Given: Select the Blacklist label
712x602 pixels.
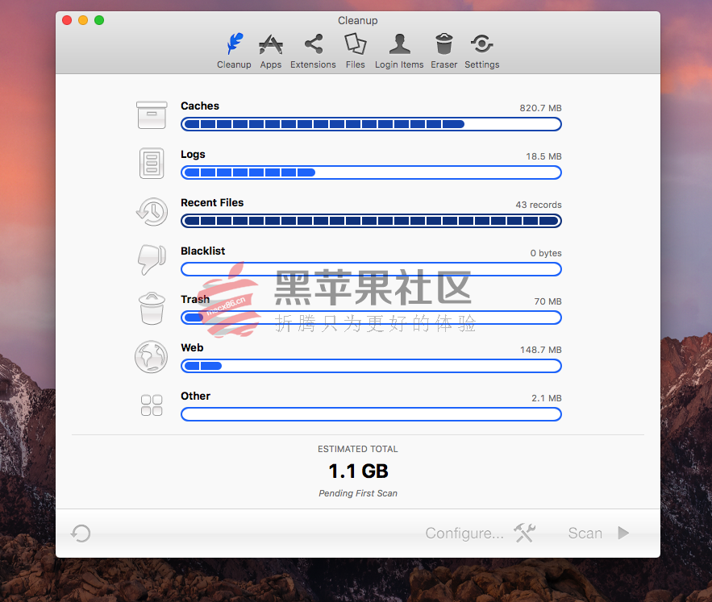Looking at the screenshot, I should [202, 251].
